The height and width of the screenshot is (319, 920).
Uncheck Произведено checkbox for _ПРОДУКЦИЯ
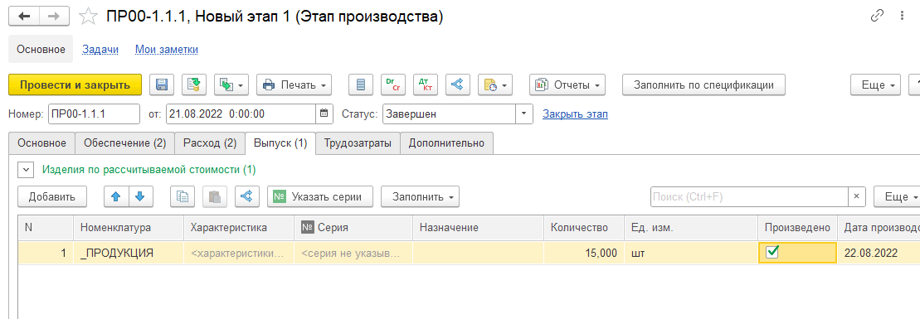pos(772,252)
